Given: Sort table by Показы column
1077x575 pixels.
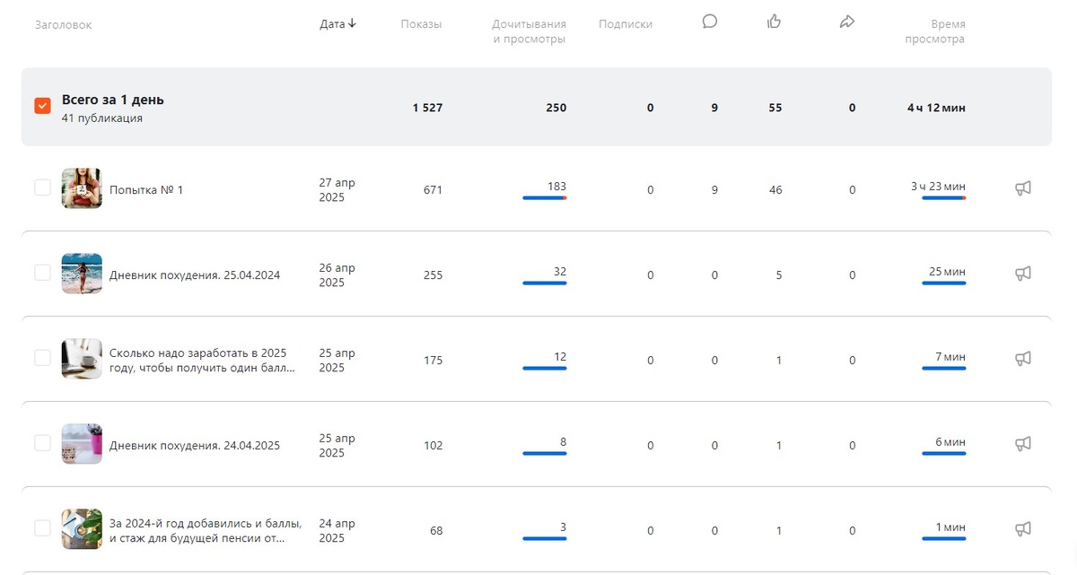Looking at the screenshot, I should coord(421,24).
